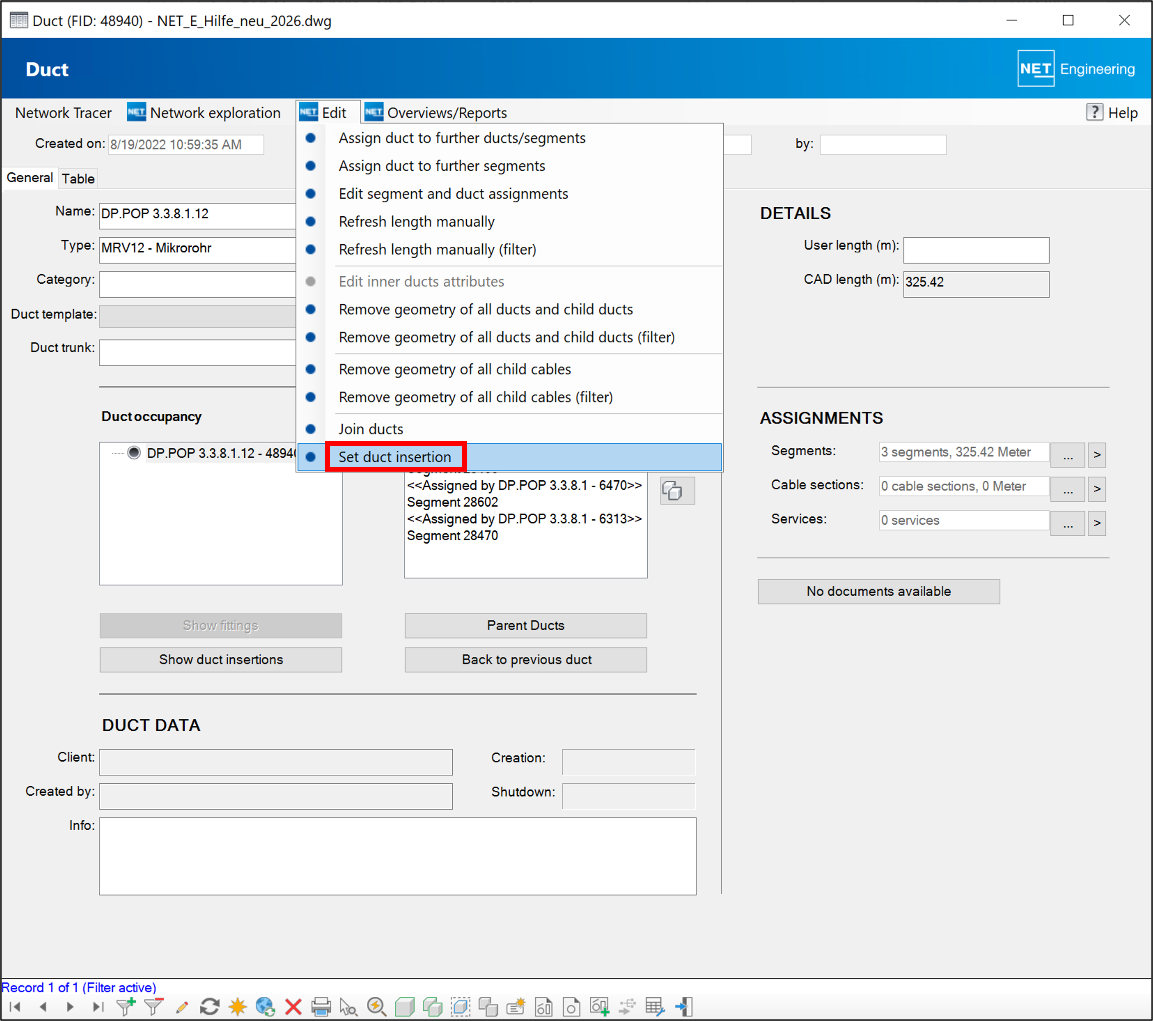
Task: Add a filter with funnel-plus icon
Action: point(125,1007)
